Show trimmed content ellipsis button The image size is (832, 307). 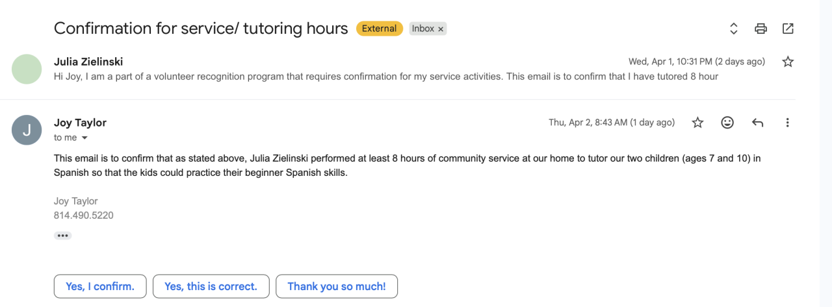pyautogui.click(x=63, y=236)
